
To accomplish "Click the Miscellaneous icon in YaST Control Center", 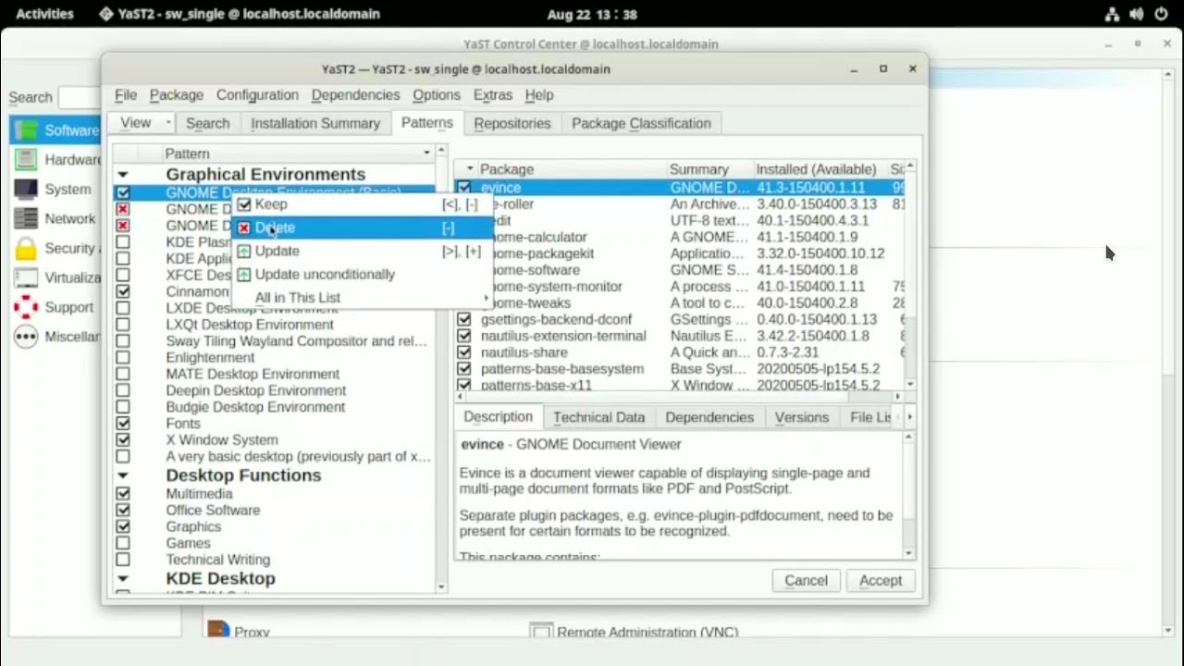I will (26, 337).
